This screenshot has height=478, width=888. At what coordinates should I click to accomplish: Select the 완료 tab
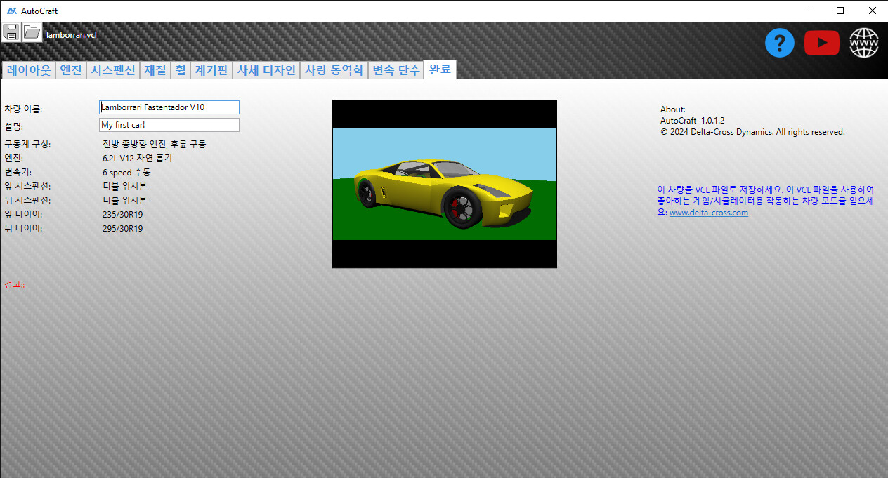440,70
